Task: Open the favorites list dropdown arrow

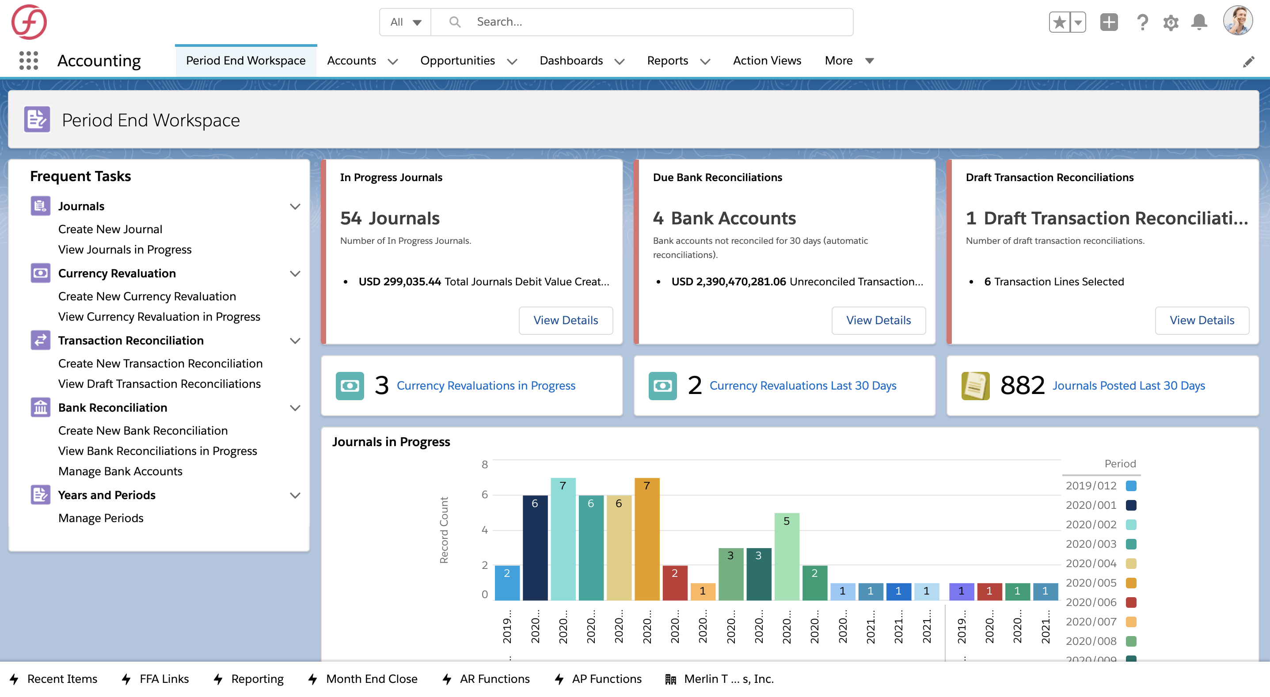Action: pyautogui.click(x=1078, y=22)
